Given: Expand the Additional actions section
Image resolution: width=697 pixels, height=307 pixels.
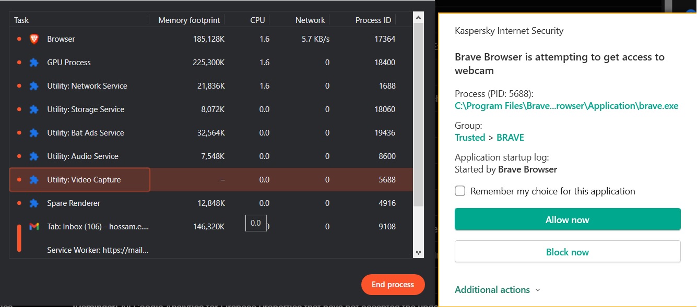Looking at the screenshot, I should click(x=497, y=290).
